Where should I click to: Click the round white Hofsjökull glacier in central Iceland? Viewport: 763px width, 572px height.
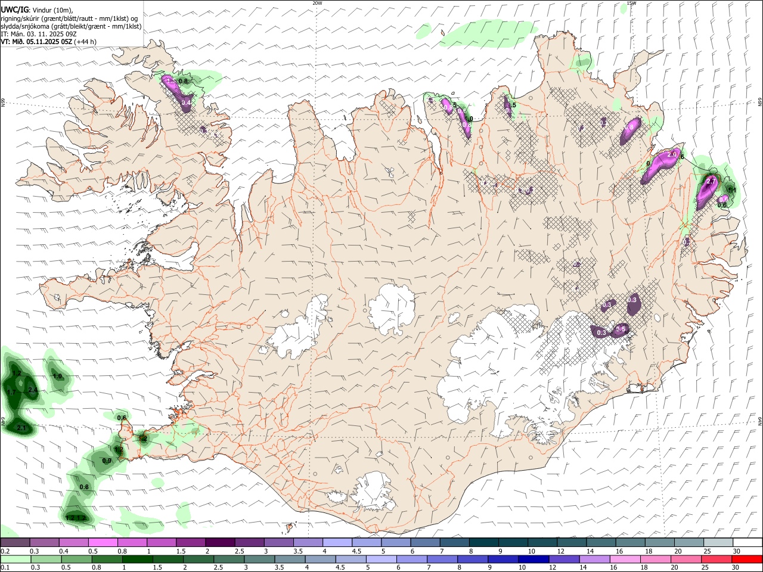[392, 309]
